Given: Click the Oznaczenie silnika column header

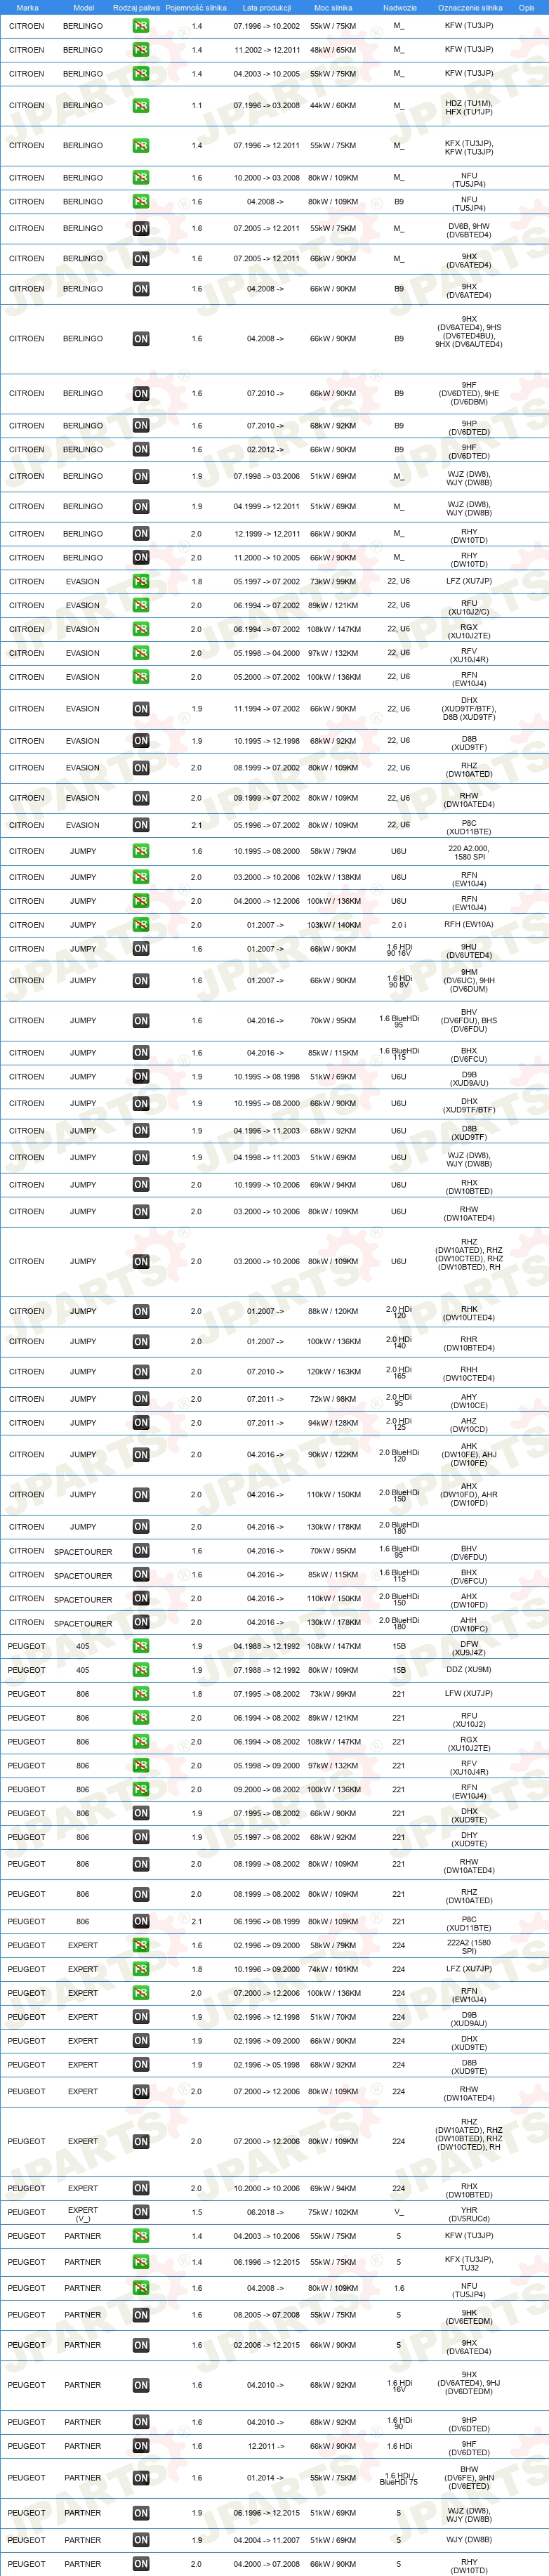Looking at the screenshot, I should [x=470, y=7].
